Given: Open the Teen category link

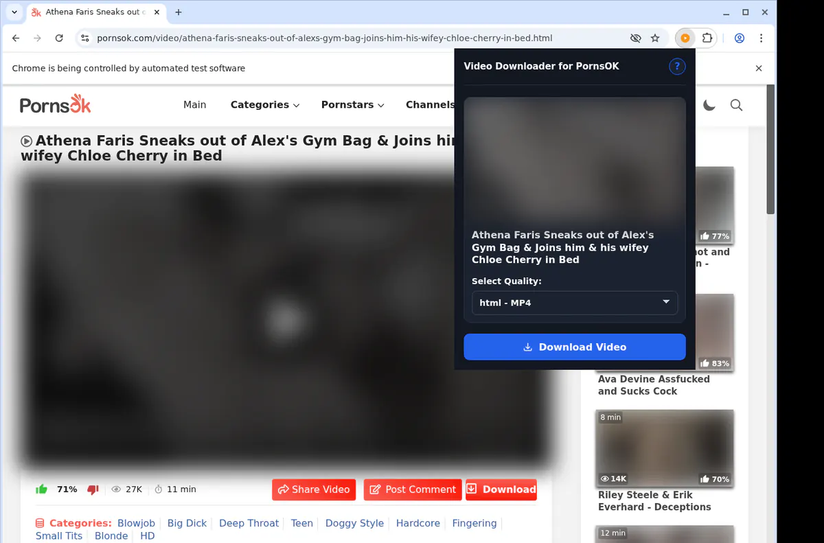Looking at the screenshot, I should point(302,523).
